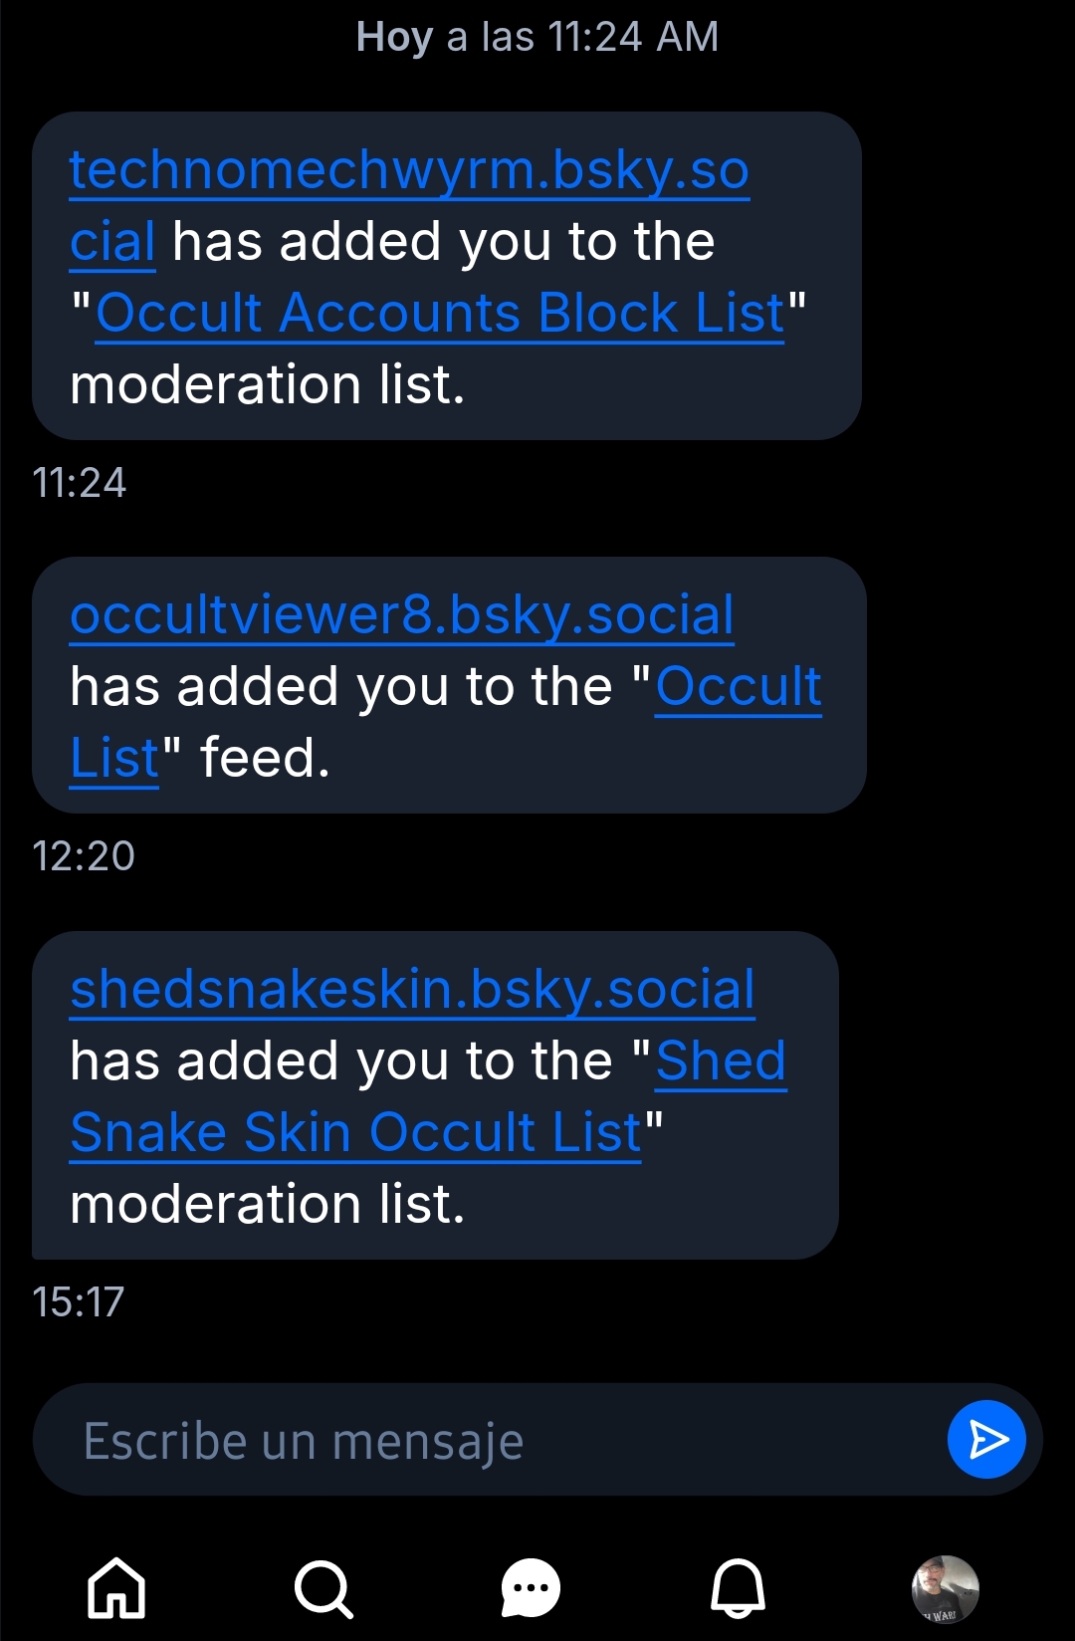The height and width of the screenshot is (1641, 1075).
Task: Open the Chat messages icon
Action: pos(531,1588)
